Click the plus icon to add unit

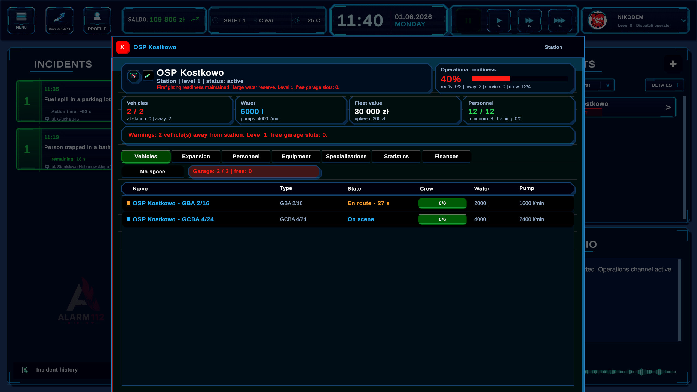[673, 64]
